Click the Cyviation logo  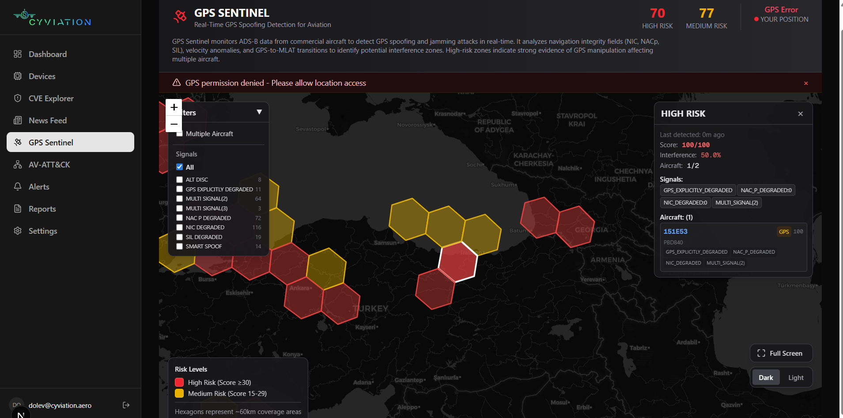[x=52, y=18]
